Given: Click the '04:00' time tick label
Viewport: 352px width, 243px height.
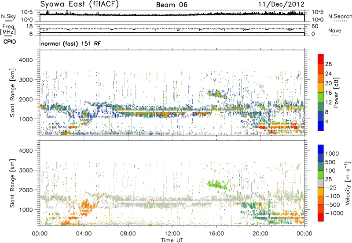Looking at the screenshot, I should tap(84, 234).
